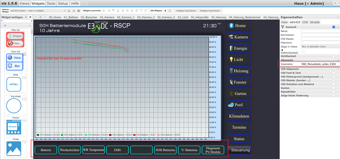
Task: Switch to the View properties tab
Action: click(284, 22)
